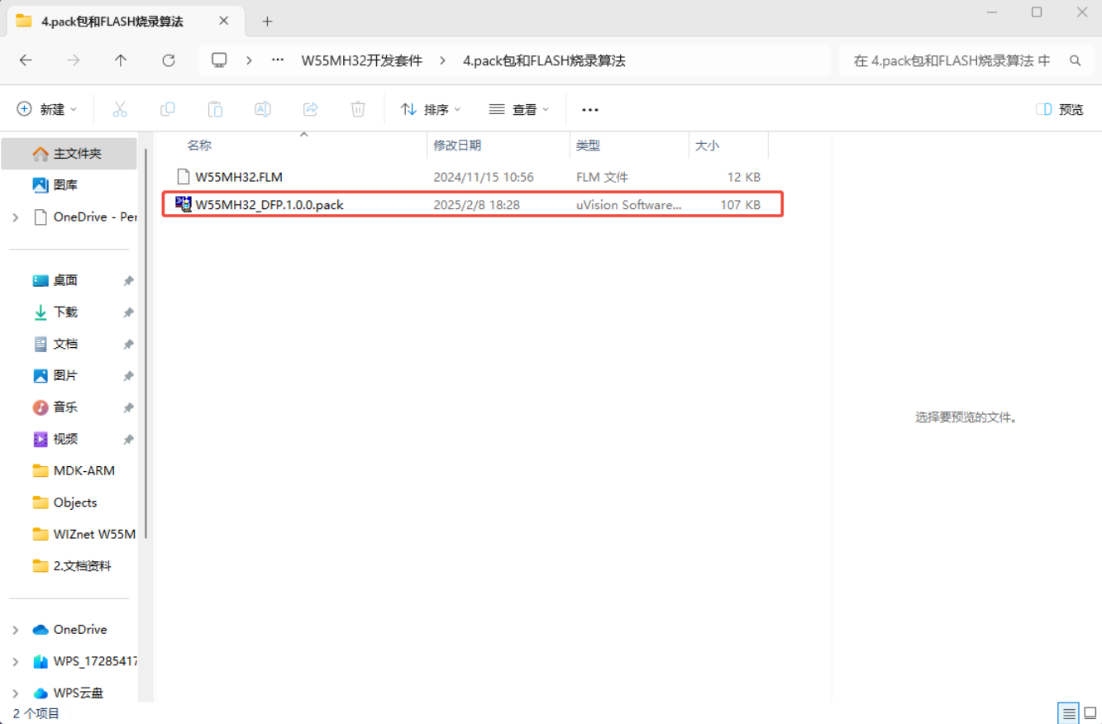Click the Copy icon in toolbar
The image size is (1102, 724).
pos(168,109)
